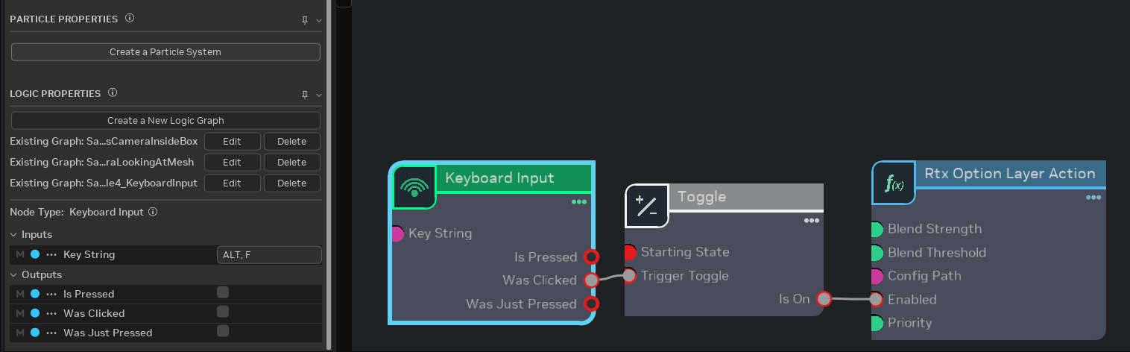Check the Was Clicked output checkbox
This screenshot has height=352, width=1130.
tap(222, 312)
